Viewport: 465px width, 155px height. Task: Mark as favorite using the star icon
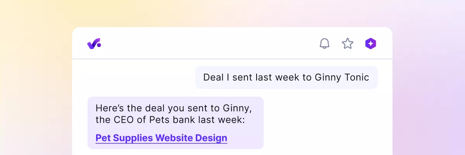[348, 44]
